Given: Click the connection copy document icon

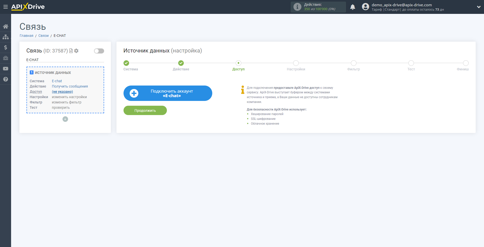Looking at the screenshot, I should coord(71,51).
